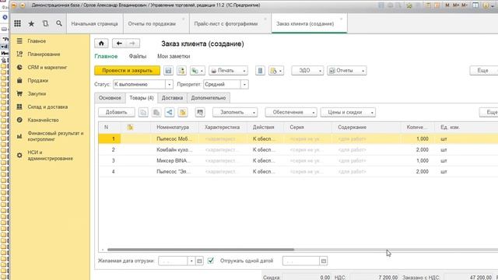Click desired shipment date input field
This screenshot has width=498, height=280.
coord(173,261)
